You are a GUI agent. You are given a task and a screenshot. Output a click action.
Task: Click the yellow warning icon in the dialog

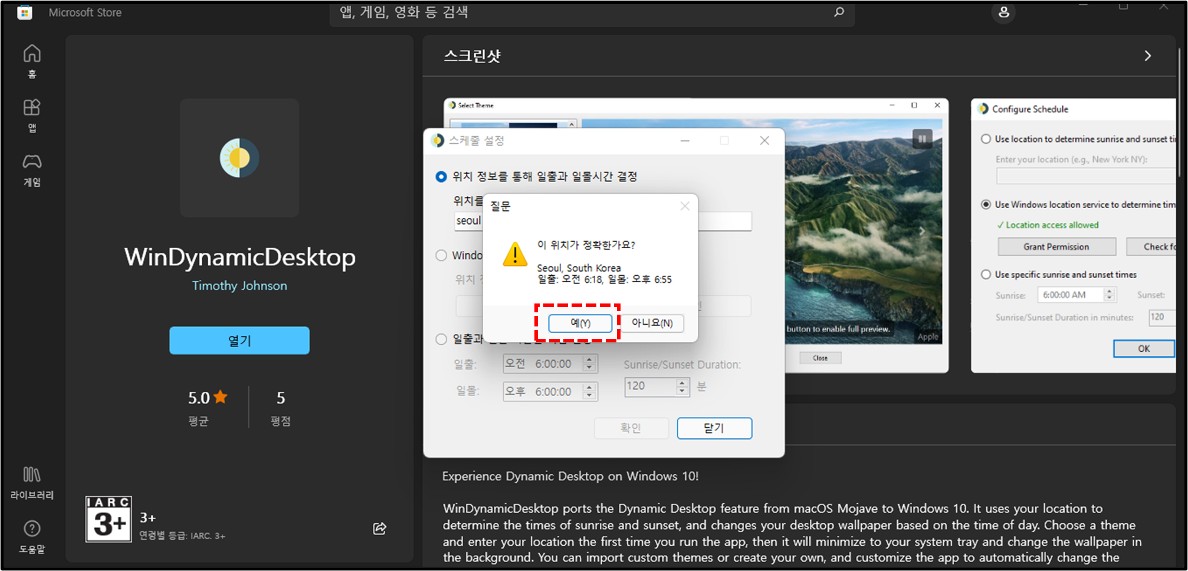(515, 255)
